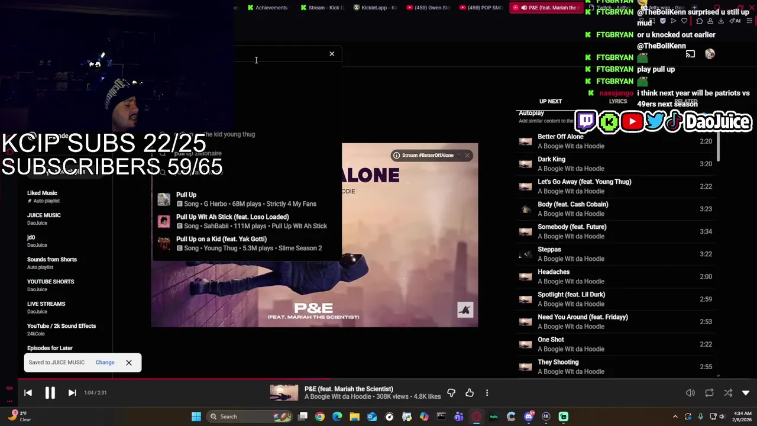Open Microsoft Teams from the taskbar
Viewport: 757px width, 426px height.
point(459,417)
